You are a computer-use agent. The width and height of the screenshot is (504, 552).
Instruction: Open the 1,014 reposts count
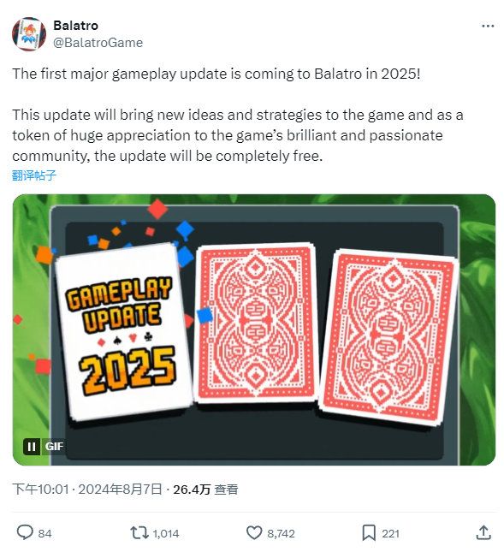(x=166, y=534)
